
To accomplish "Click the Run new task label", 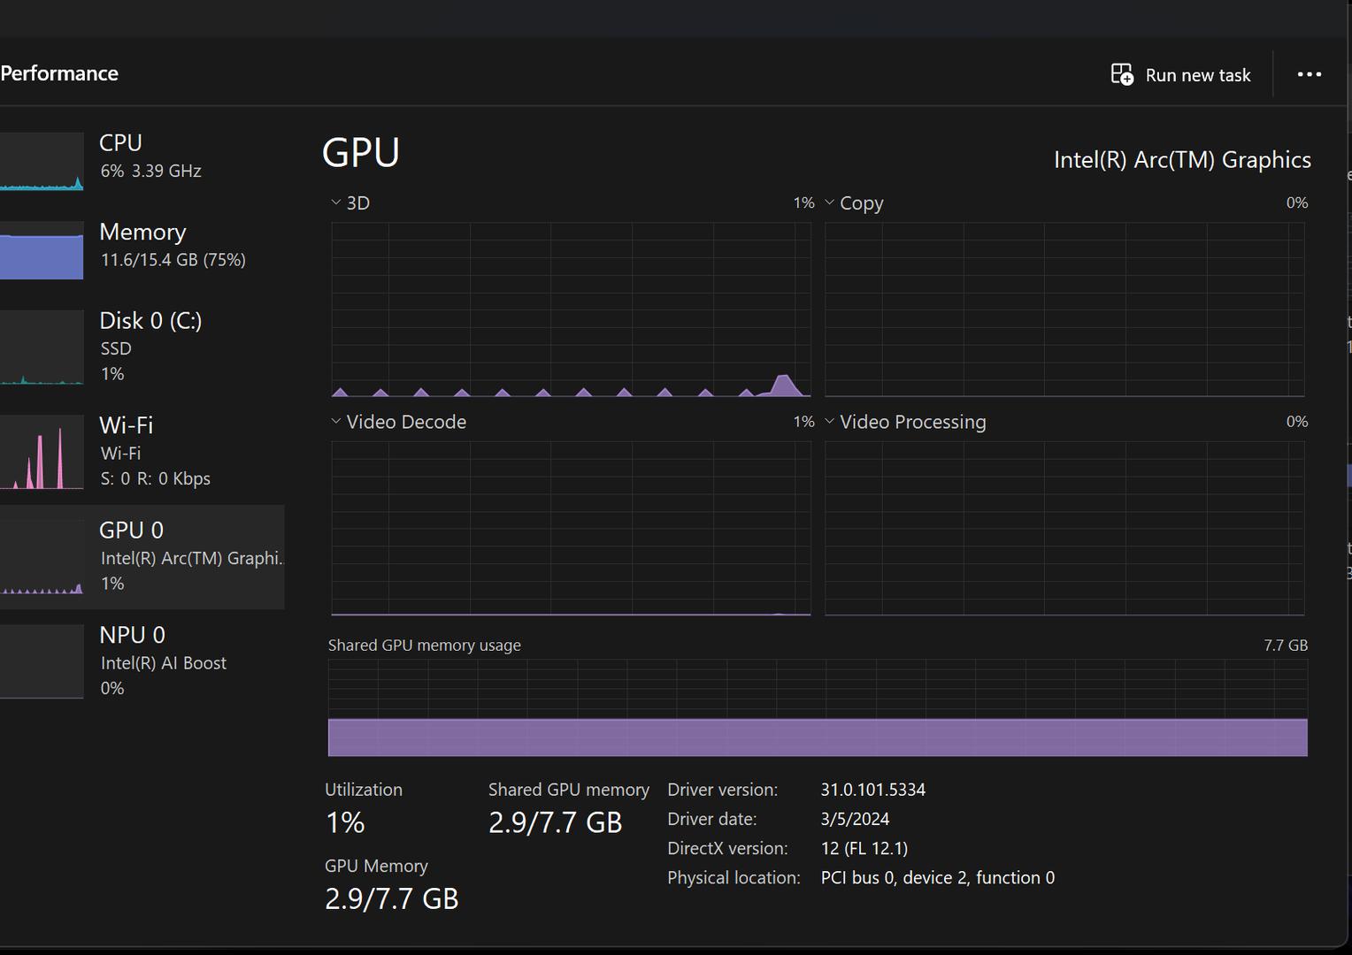I will coord(1197,75).
